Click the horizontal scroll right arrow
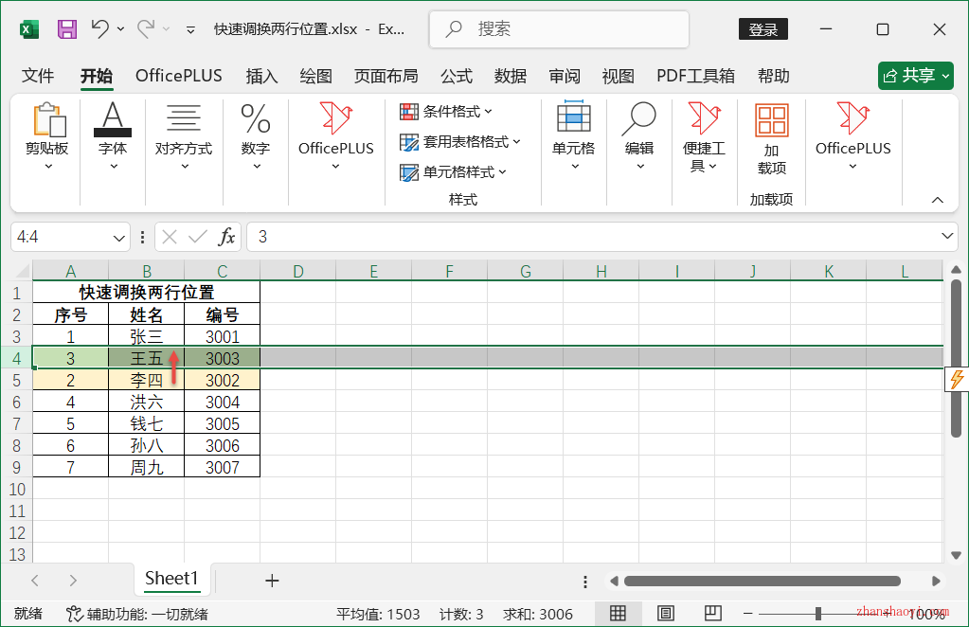 click(936, 582)
